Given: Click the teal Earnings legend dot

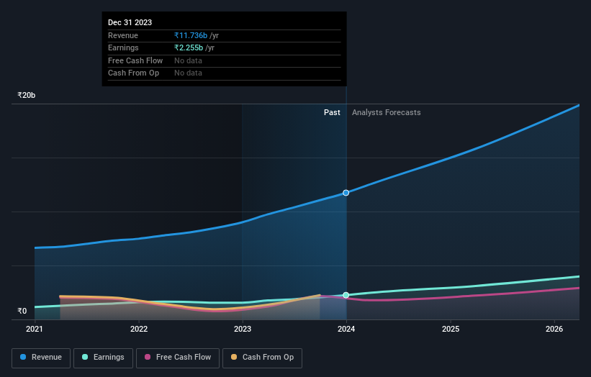Looking at the screenshot, I should click(x=85, y=357).
